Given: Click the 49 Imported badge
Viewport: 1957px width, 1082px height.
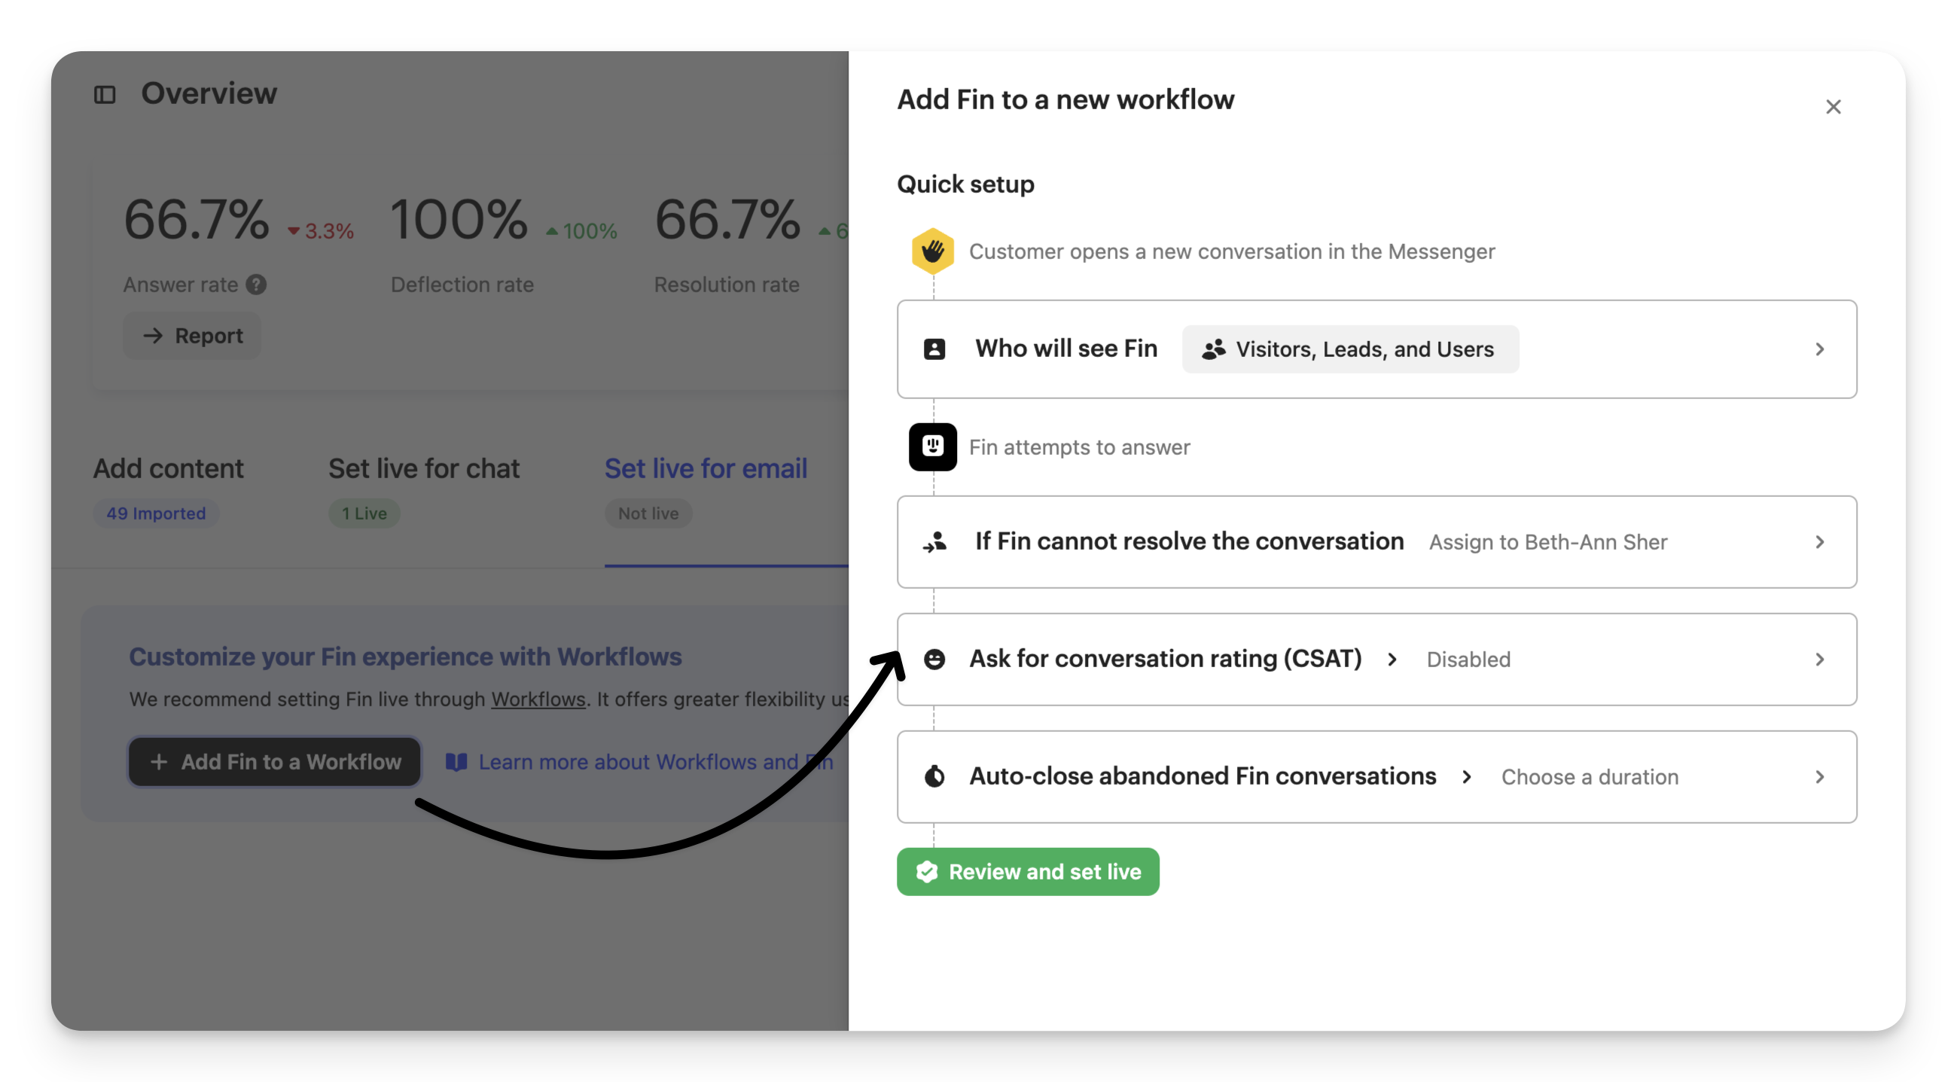Looking at the screenshot, I should (x=156, y=513).
